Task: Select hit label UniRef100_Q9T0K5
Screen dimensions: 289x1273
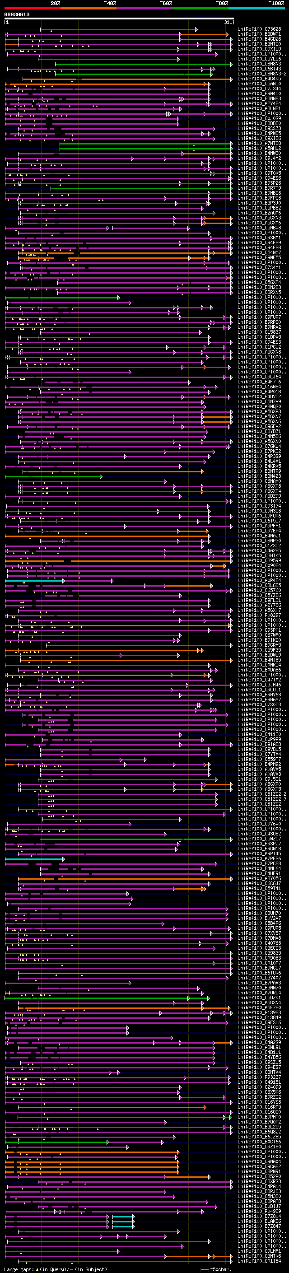Action: [x=259, y=173]
